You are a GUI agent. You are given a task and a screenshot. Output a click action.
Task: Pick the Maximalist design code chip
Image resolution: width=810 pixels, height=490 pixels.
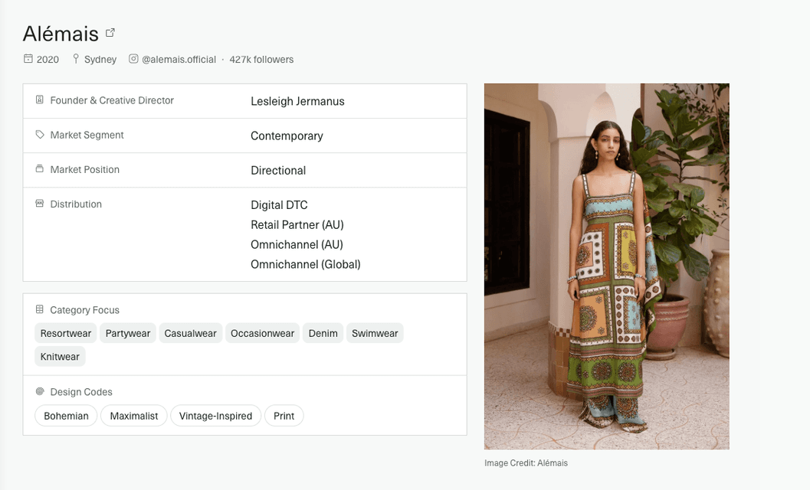click(134, 416)
